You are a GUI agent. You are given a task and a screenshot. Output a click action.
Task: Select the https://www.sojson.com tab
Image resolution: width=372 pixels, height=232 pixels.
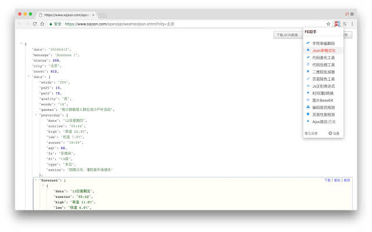point(66,15)
